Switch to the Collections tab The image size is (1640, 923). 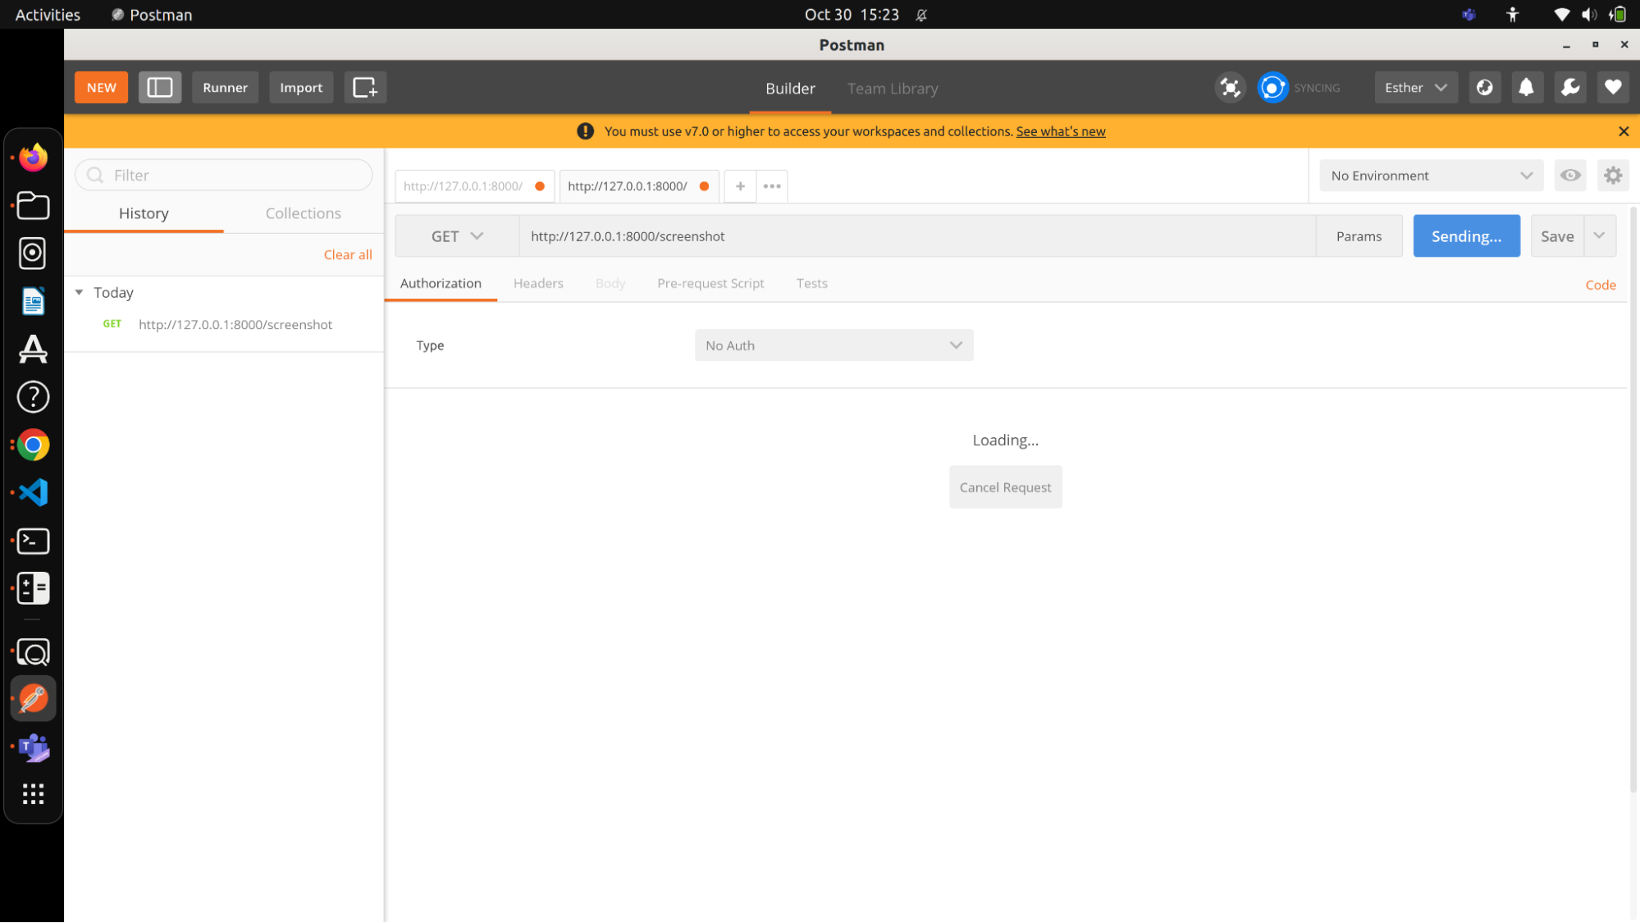pyautogui.click(x=303, y=213)
